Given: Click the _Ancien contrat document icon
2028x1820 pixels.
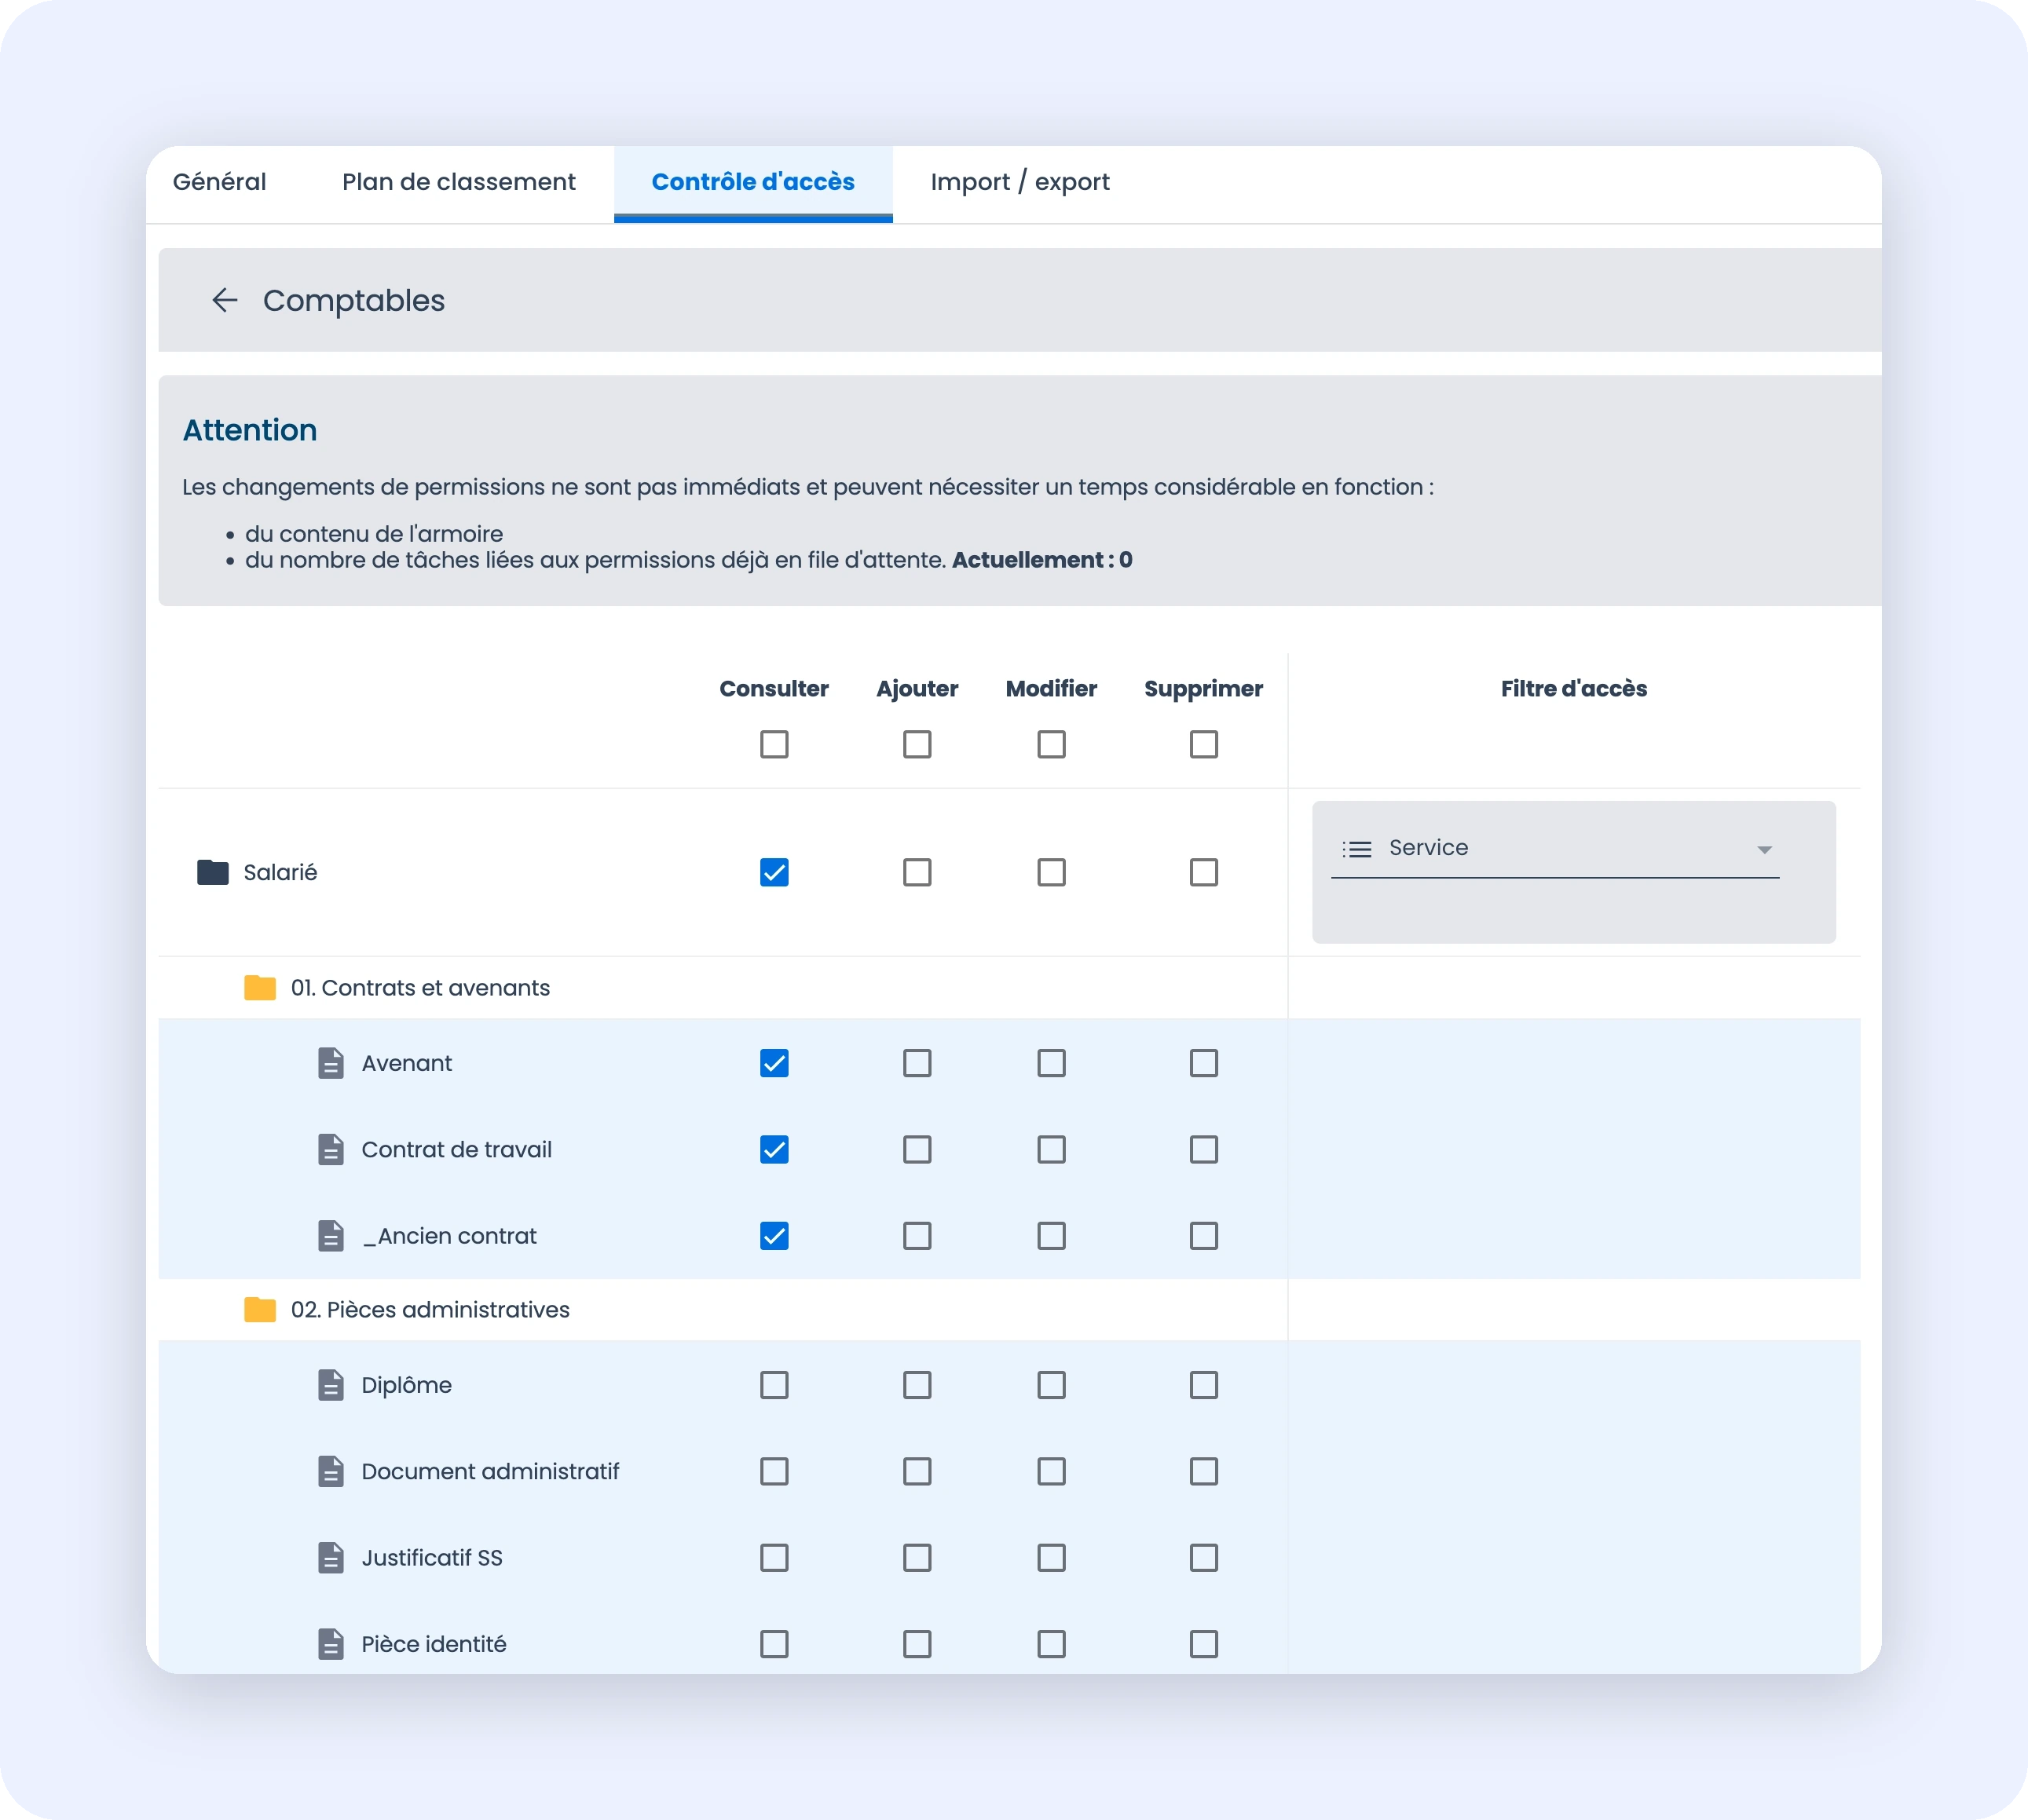Looking at the screenshot, I should click(330, 1236).
